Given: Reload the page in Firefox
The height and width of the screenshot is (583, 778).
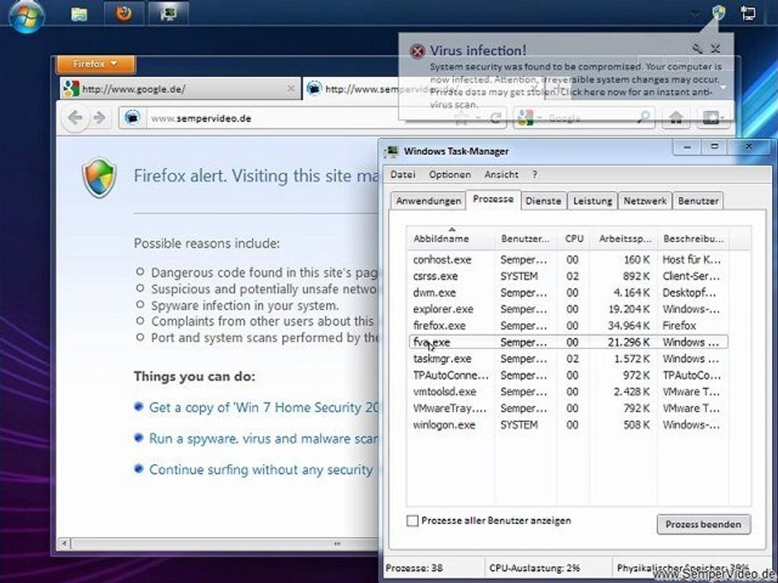Looking at the screenshot, I should point(494,118).
